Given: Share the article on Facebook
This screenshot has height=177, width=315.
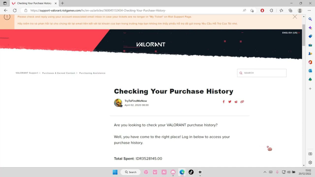Looking at the screenshot, I should [224, 102].
